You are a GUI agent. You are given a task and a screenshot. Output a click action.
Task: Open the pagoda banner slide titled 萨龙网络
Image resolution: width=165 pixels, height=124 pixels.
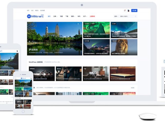[x=55, y=39]
